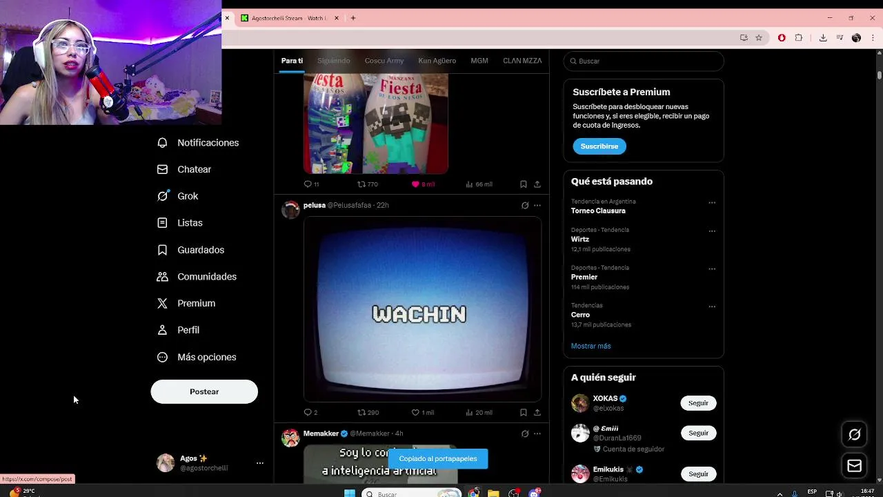
Task: Follow XOKAS with Seguir button
Action: point(698,403)
